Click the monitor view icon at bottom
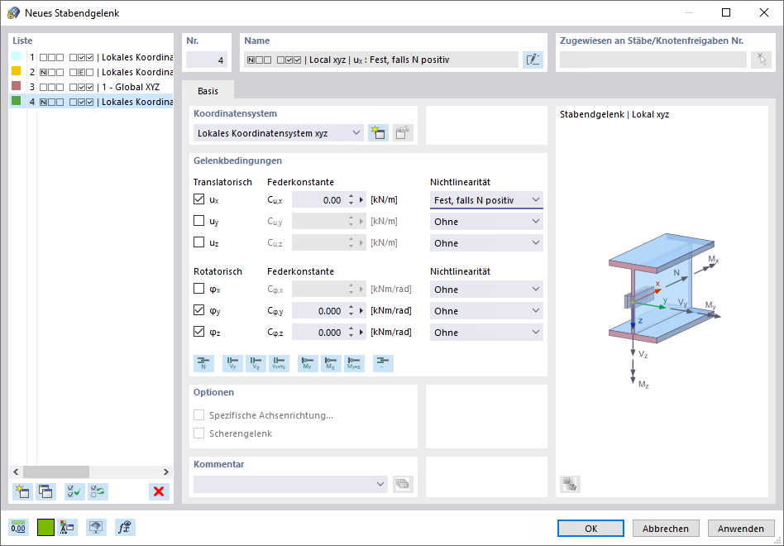This screenshot has width=784, height=546. (x=96, y=528)
